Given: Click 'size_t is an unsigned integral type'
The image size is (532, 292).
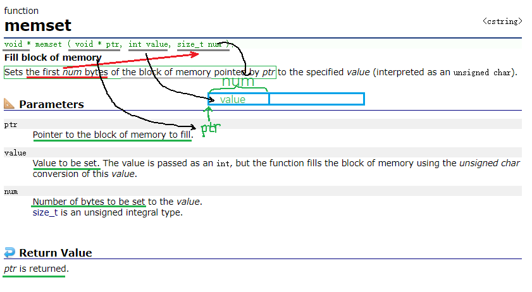Looking at the screenshot, I should pos(108,212).
